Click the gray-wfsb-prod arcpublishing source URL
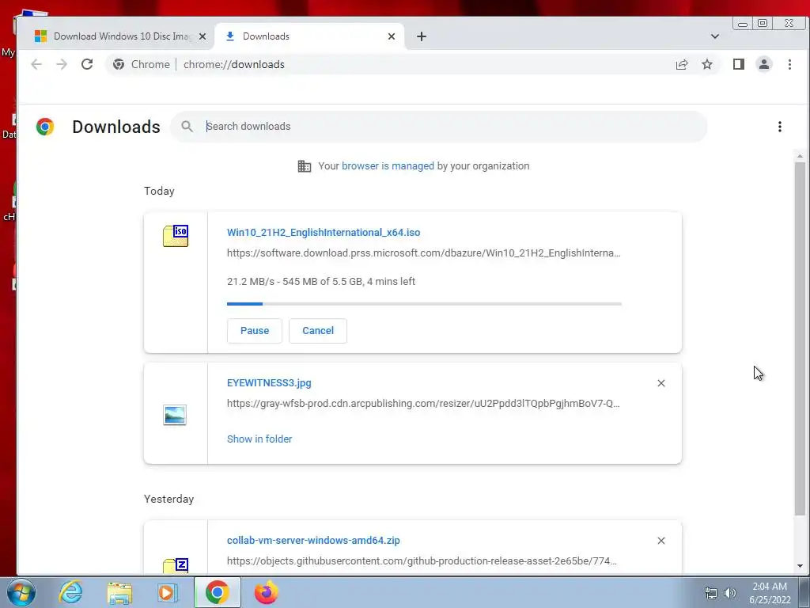810x608 pixels. click(423, 403)
